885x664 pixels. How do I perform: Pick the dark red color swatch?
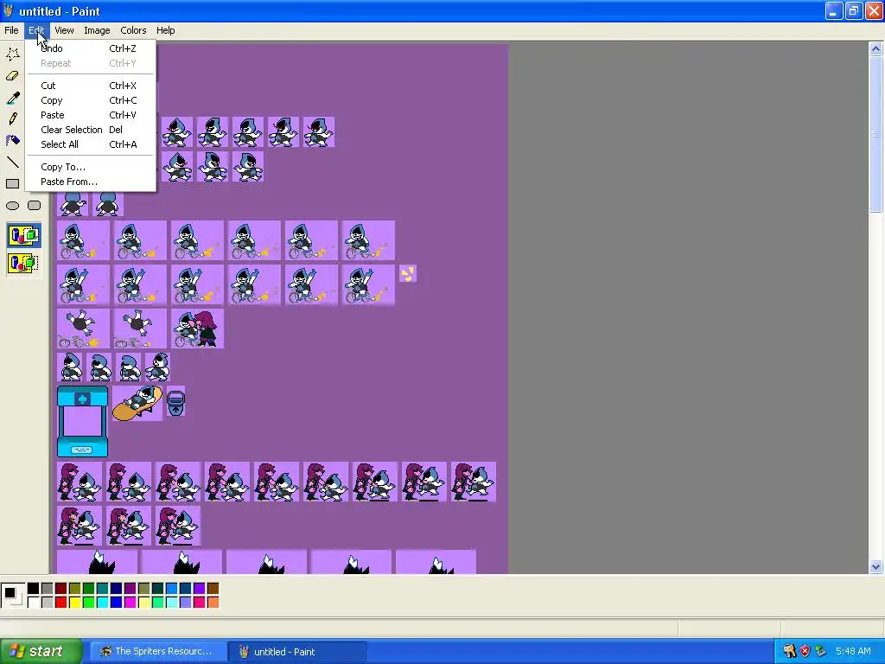point(61,589)
